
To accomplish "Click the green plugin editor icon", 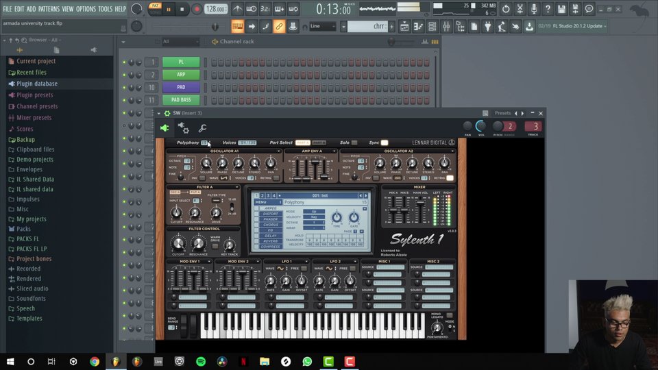I will coord(164,128).
